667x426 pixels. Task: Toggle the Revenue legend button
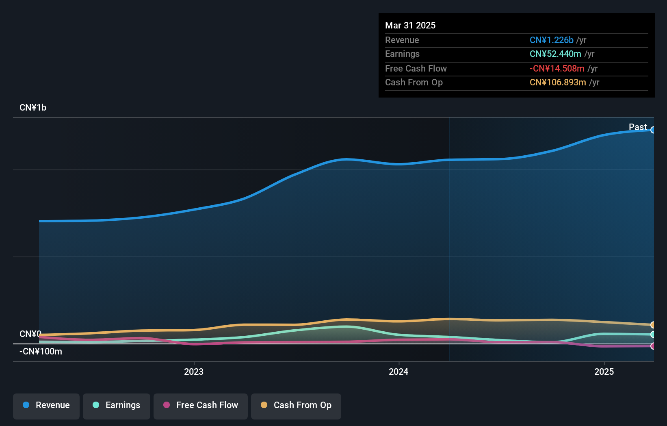click(46, 406)
